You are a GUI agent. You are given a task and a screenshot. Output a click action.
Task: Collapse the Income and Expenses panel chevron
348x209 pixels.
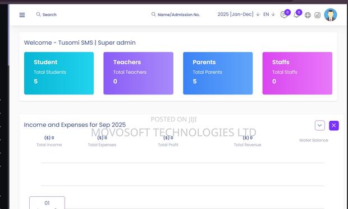[x=319, y=126]
